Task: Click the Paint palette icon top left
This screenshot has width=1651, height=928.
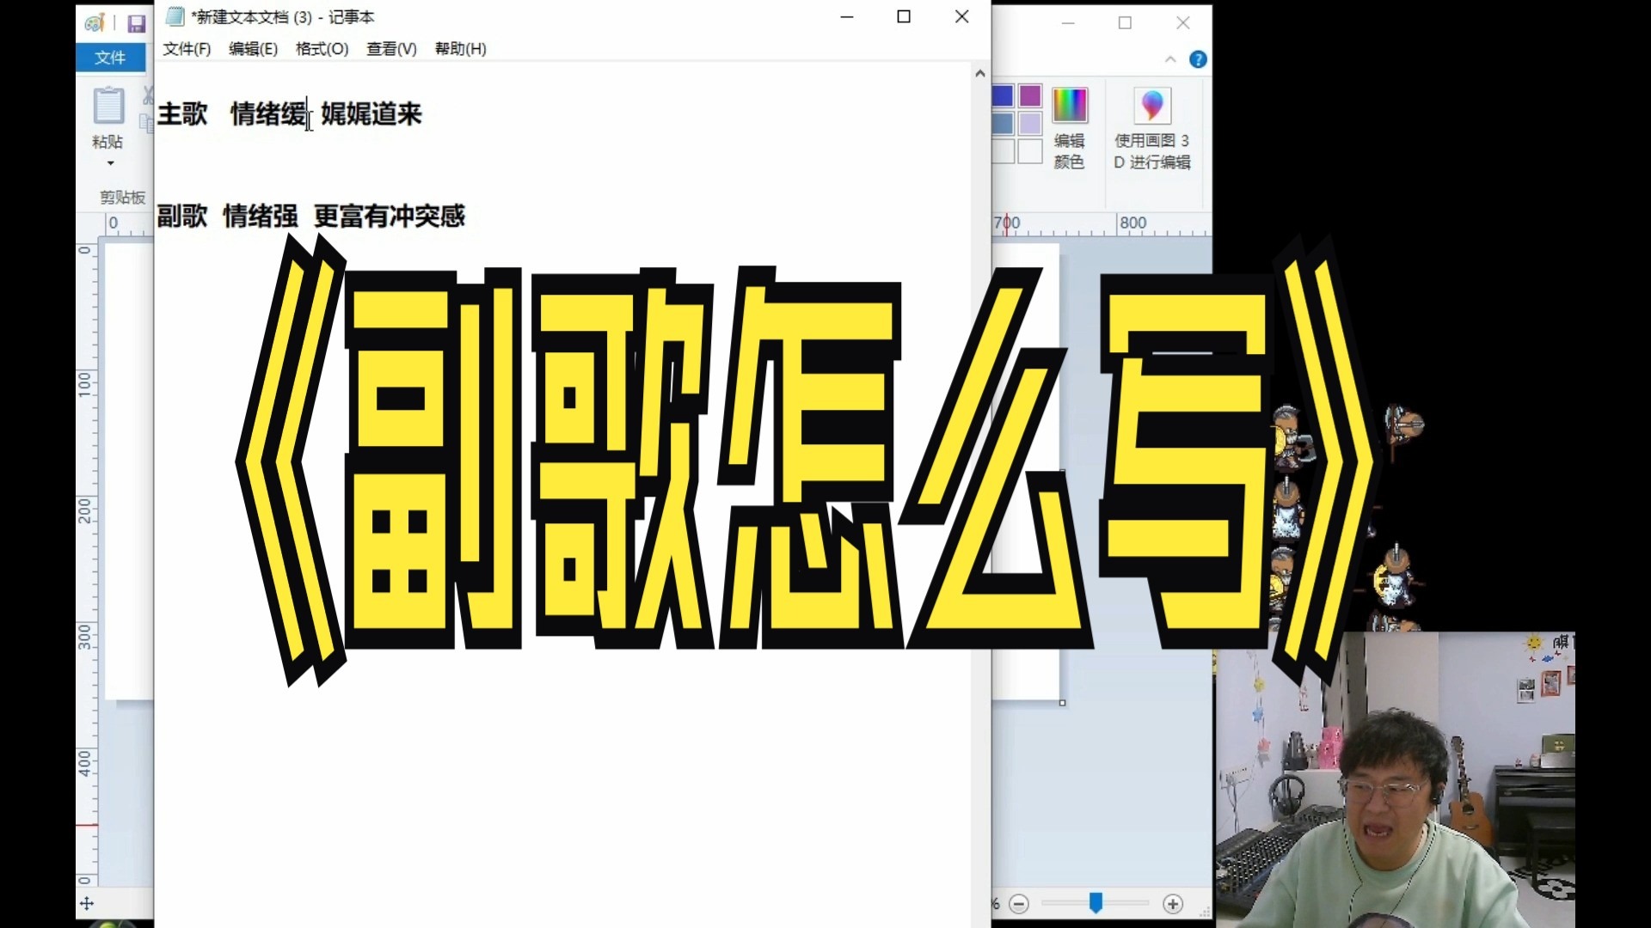Action: point(95,22)
